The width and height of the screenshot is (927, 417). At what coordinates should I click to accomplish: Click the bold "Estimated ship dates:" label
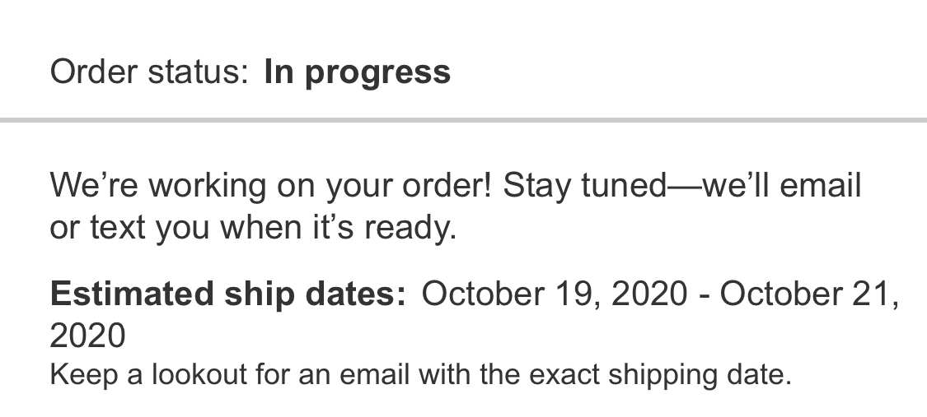(x=228, y=293)
